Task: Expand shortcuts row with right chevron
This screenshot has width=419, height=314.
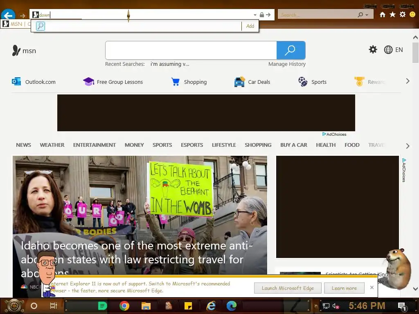Action: click(408, 81)
